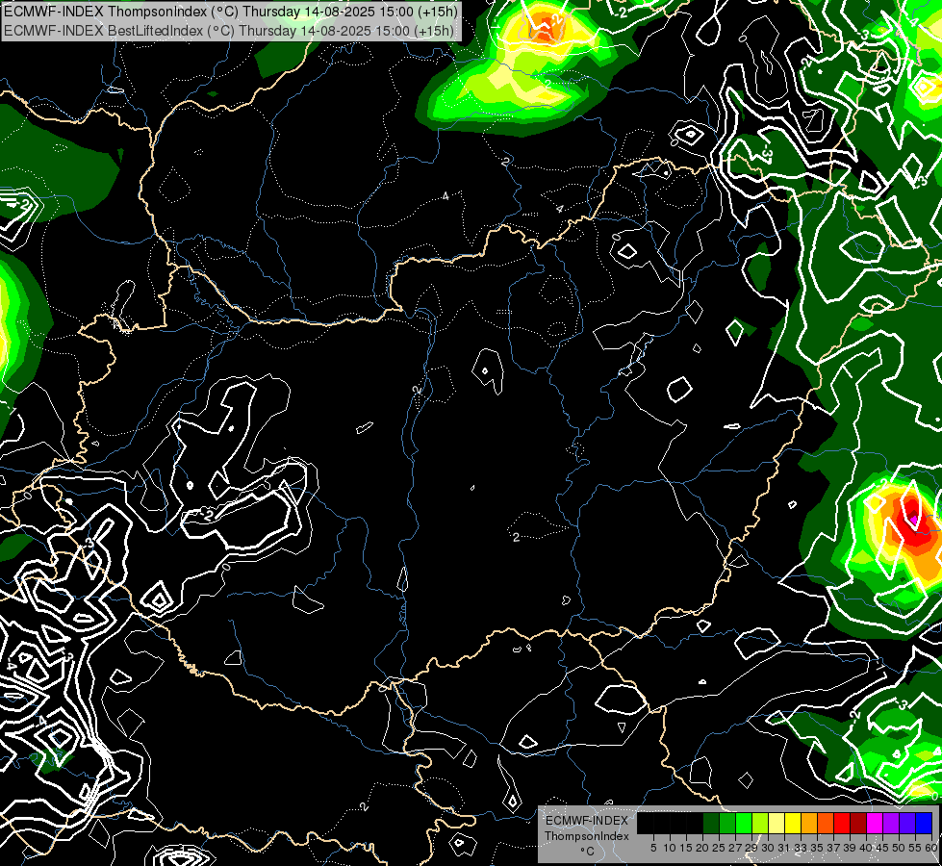
Task: Select the bright red 37-39 legend swatch
Action: click(842, 823)
